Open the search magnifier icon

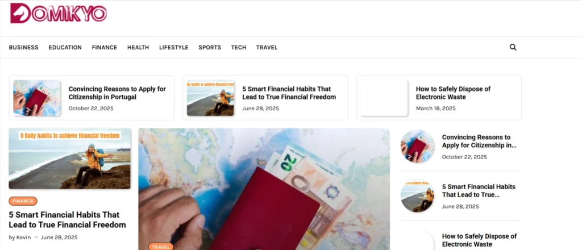pos(513,47)
